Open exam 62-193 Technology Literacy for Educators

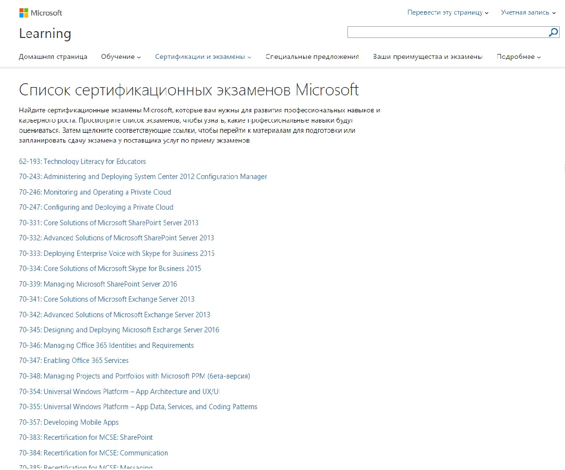[83, 162]
